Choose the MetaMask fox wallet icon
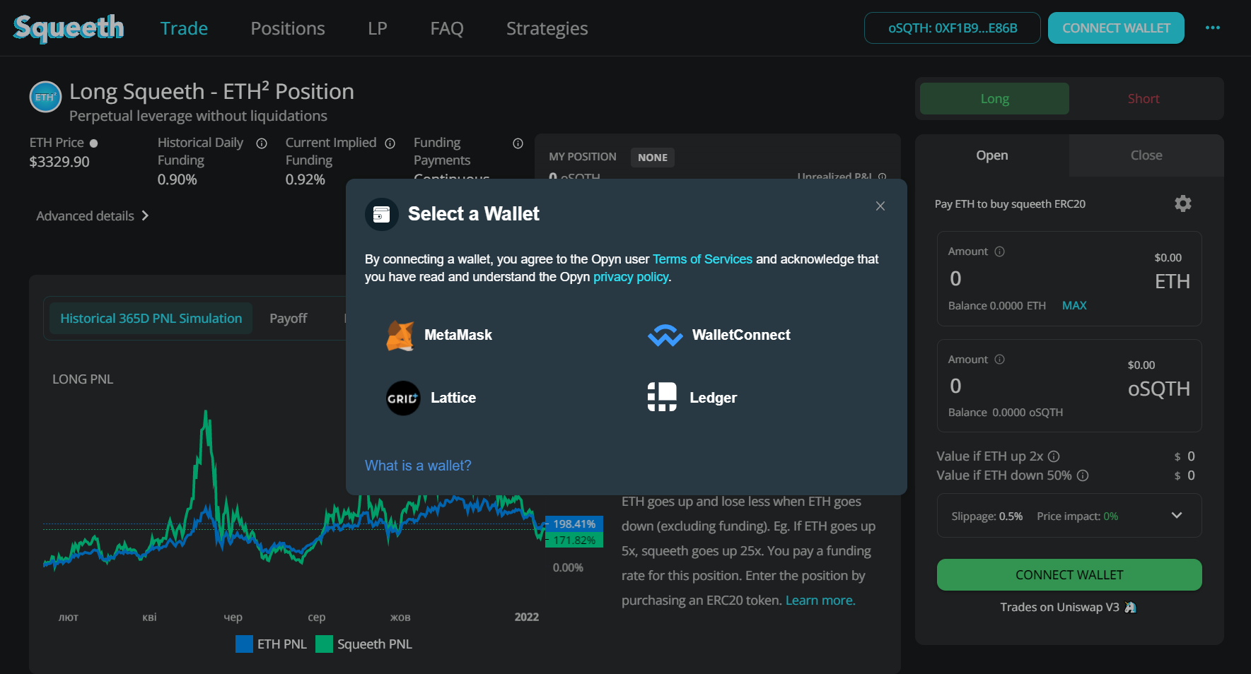Screen dimensions: 1251x674 coord(400,335)
